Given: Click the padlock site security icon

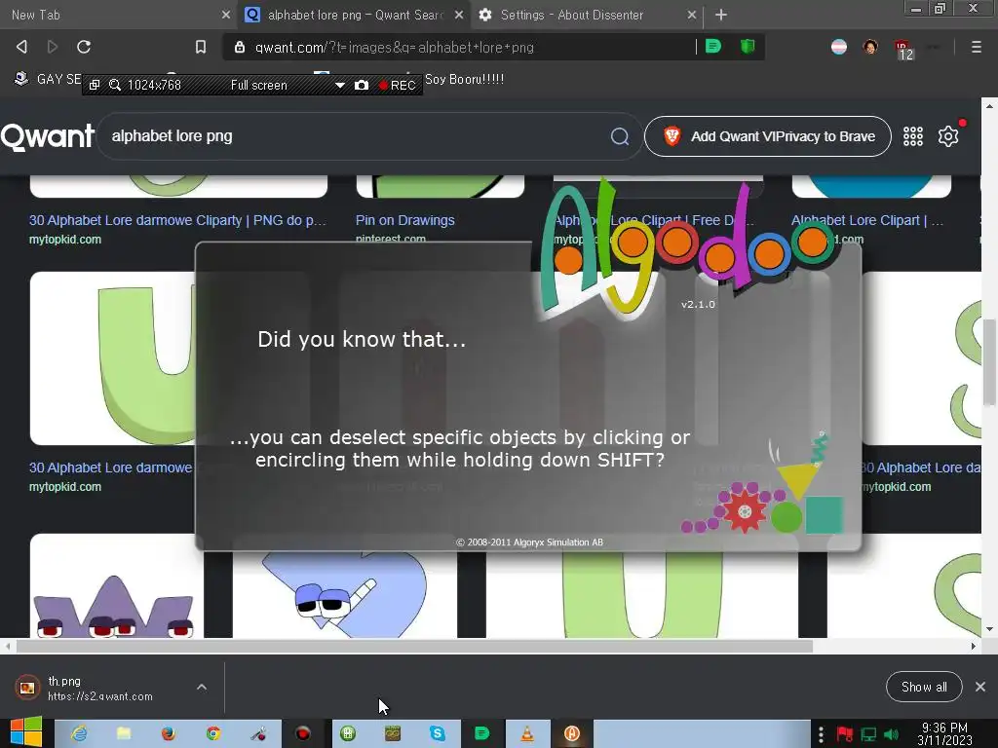Looking at the screenshot, I should 240,47.
